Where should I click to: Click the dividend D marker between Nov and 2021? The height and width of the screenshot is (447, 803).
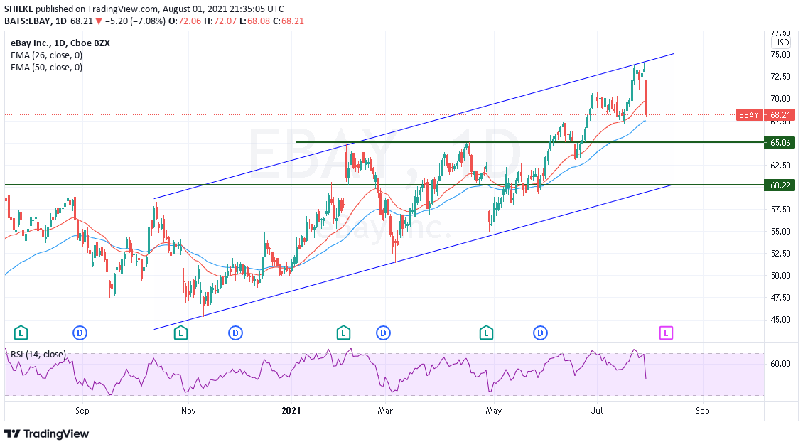(x=236, y=333)
